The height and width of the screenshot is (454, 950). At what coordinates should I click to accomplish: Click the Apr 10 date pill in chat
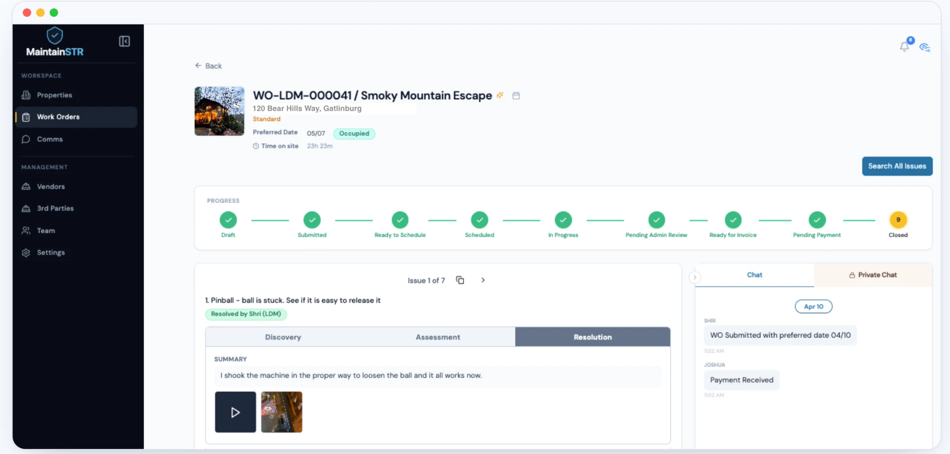(813, 306)
